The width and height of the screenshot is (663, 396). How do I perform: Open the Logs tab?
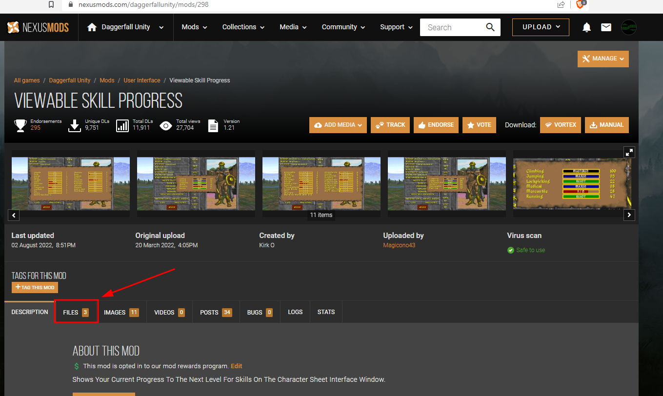[295, 312]
